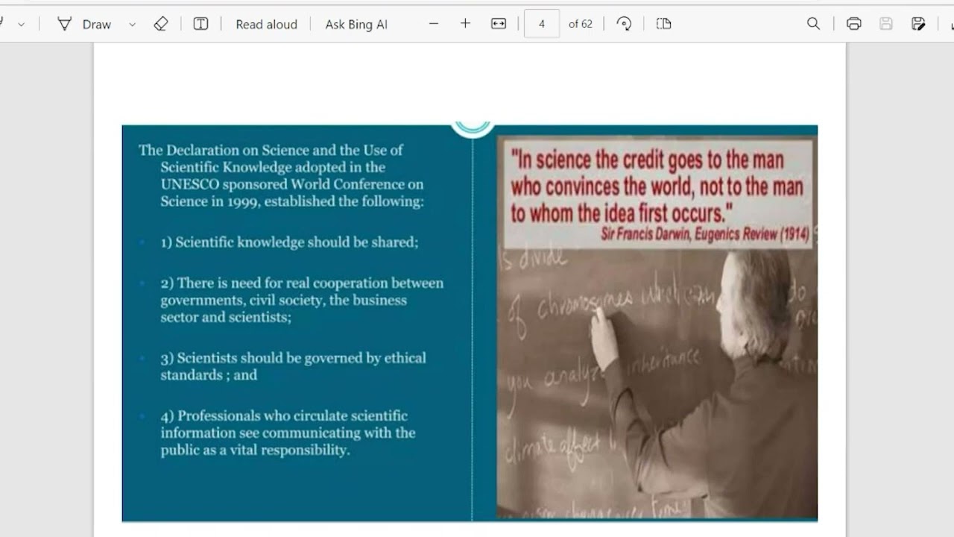Click the Francis Darwin quote image
The height and width of the screenshot is (537, 954).
[657, 327]
